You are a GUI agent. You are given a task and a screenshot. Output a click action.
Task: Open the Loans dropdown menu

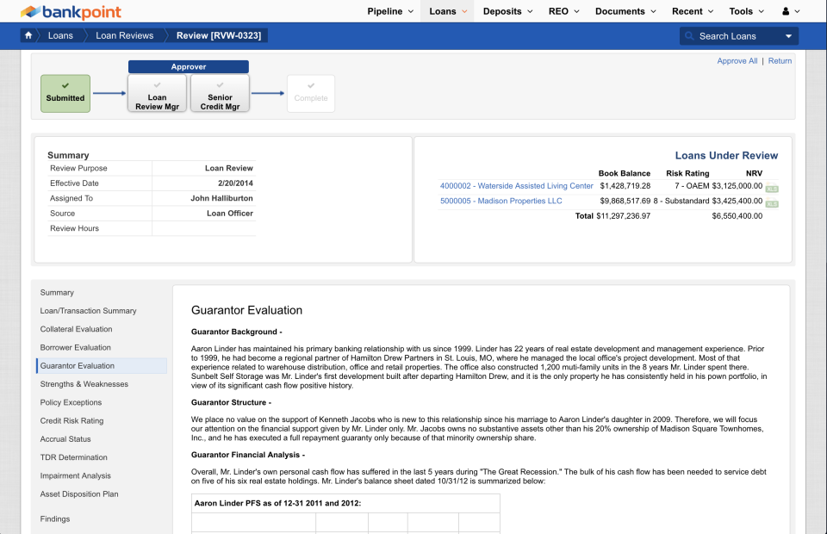pyautogui.click(x=445, y=11)
